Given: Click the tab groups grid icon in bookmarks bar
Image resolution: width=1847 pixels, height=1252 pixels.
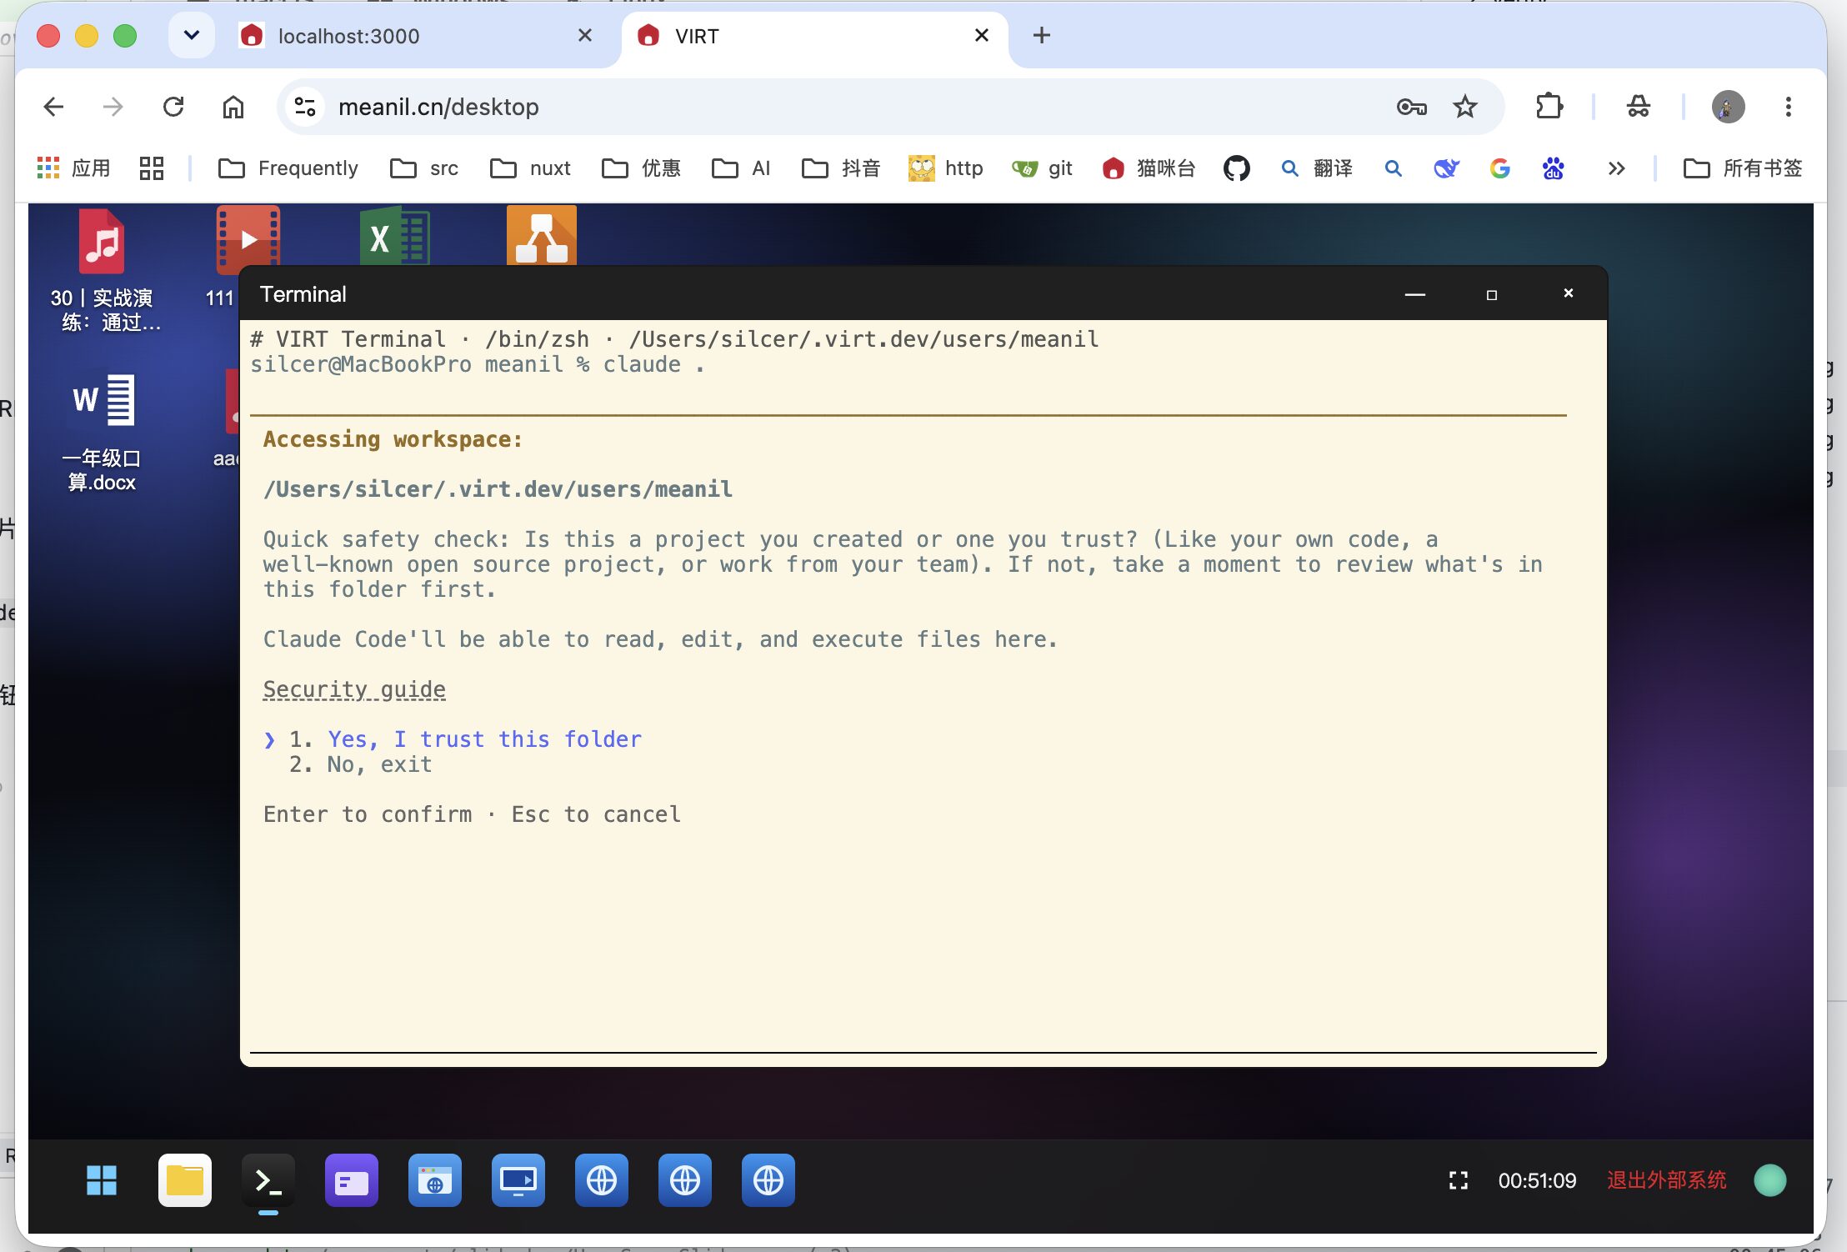Looking at the screenshot, I should 152,168.
